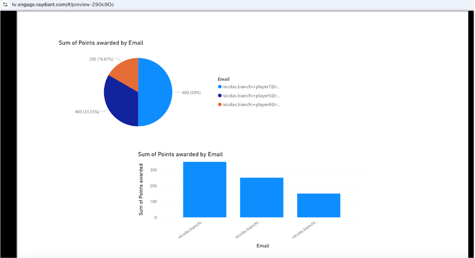Click the x-axis label under the middle bar
The width and height of the screenshot is (475, 258).
(x=248, y=229)
